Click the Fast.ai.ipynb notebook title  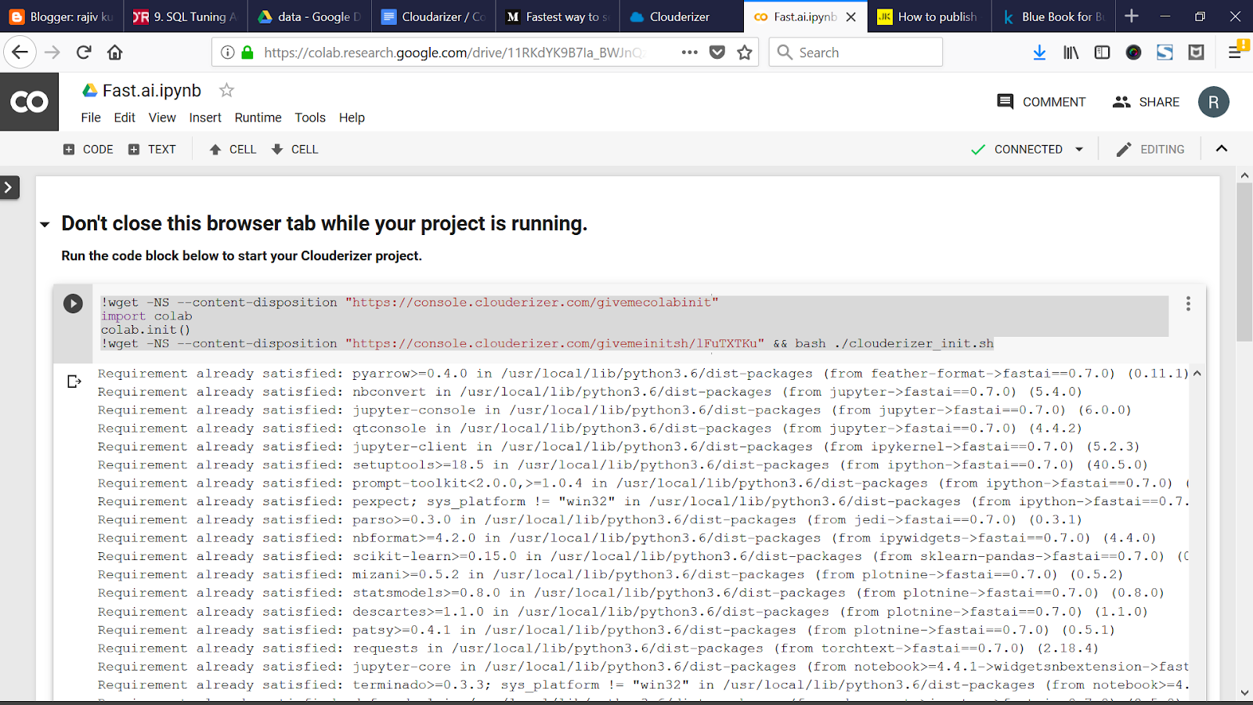[x=152, y=91]
